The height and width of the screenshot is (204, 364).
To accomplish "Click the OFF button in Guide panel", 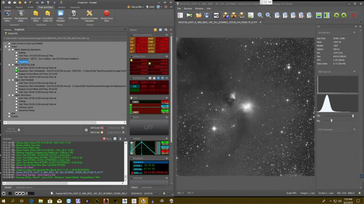I will (x=149, y=127).
